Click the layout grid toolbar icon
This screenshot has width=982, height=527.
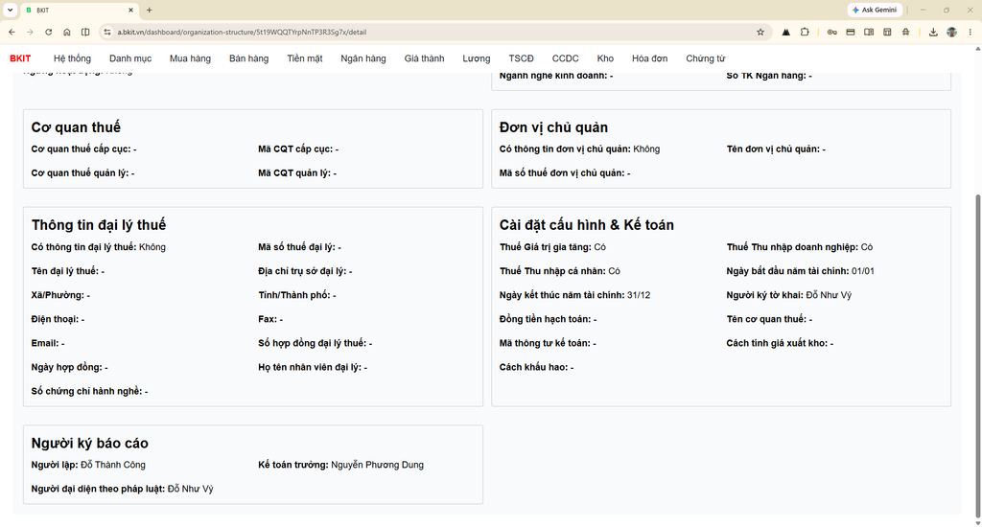click(887, 32)
